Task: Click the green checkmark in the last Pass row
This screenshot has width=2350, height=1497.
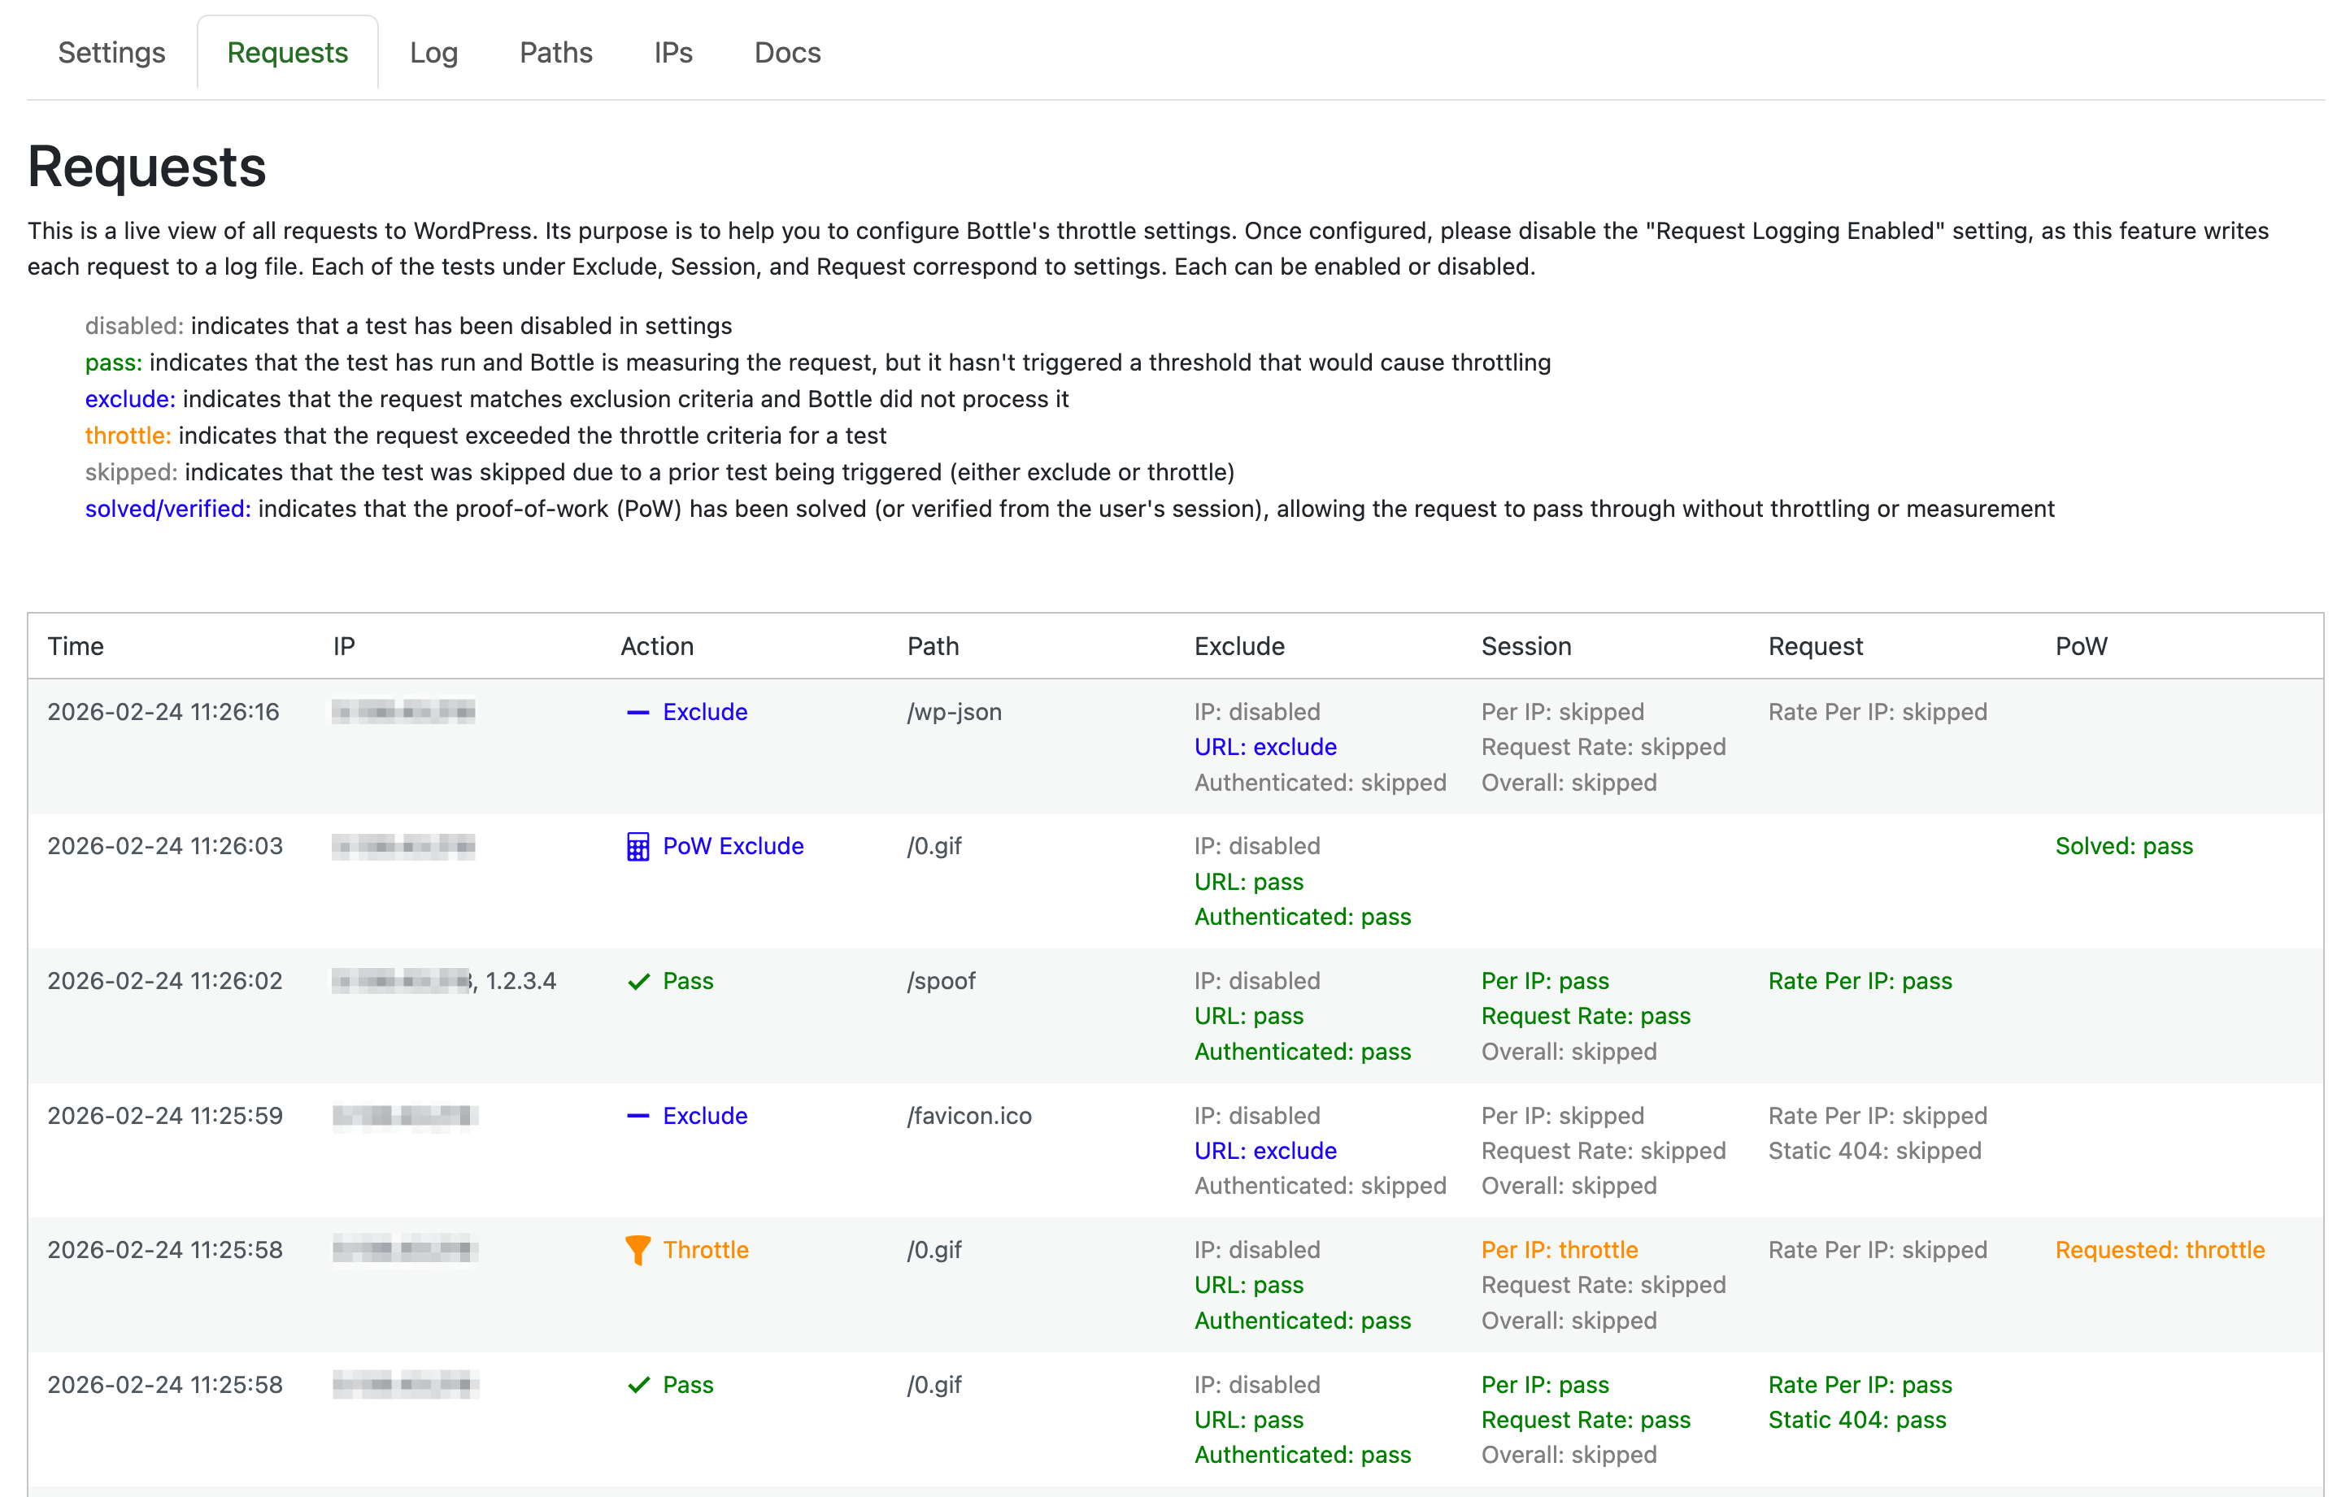Action: point(638,1385)
